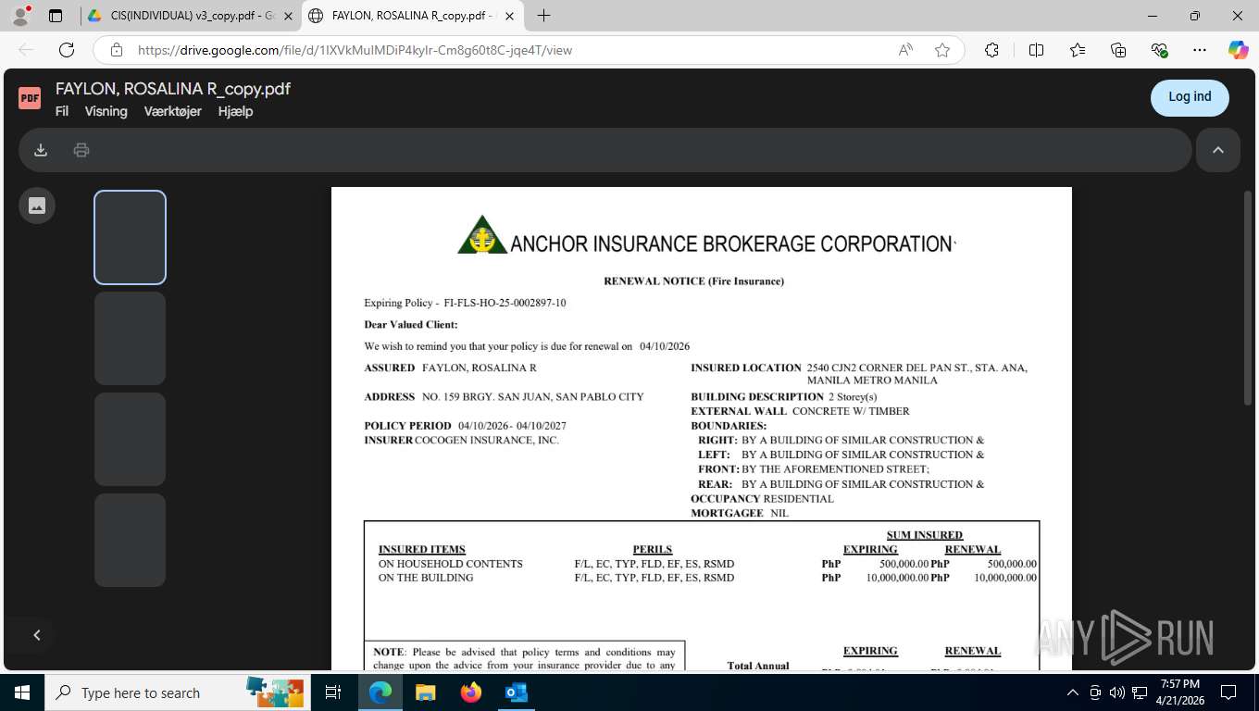
Task: Open Outlook from taskbar
Action: [x=516, y=692]
